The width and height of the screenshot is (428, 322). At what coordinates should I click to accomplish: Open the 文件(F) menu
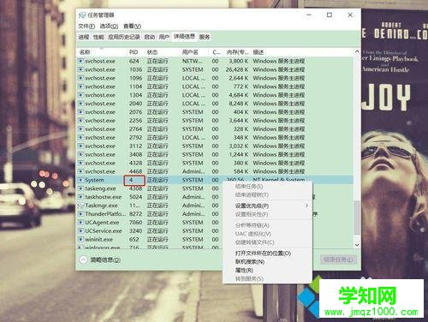click(x=86, y=27)
